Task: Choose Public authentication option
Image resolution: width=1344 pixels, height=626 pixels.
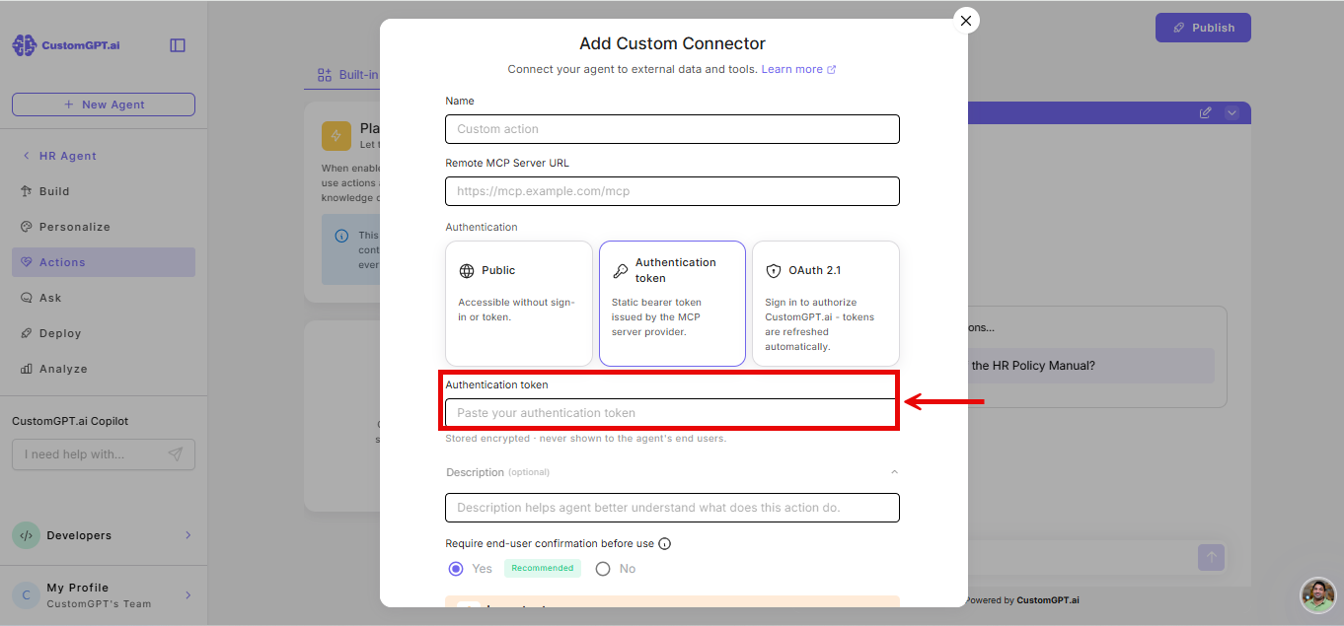Action: [519, 304]
